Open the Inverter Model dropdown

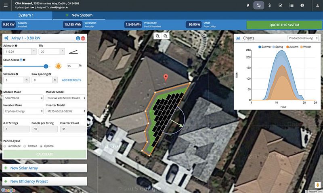[66, 111]
